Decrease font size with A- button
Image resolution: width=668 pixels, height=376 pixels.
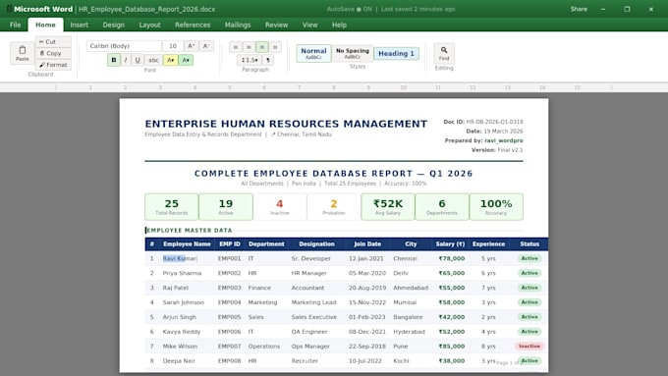point(206,46)
